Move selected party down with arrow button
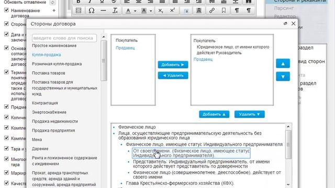 pyautogui.click(x=283, y=77)
